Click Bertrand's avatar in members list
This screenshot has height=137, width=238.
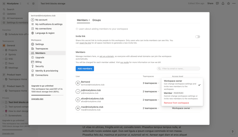tap(78, 83)
